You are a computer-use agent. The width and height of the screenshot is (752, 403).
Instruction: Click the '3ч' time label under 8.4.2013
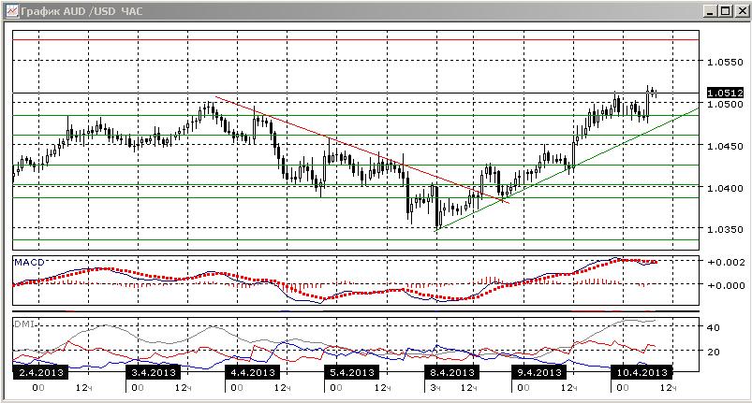pos(435,388)
